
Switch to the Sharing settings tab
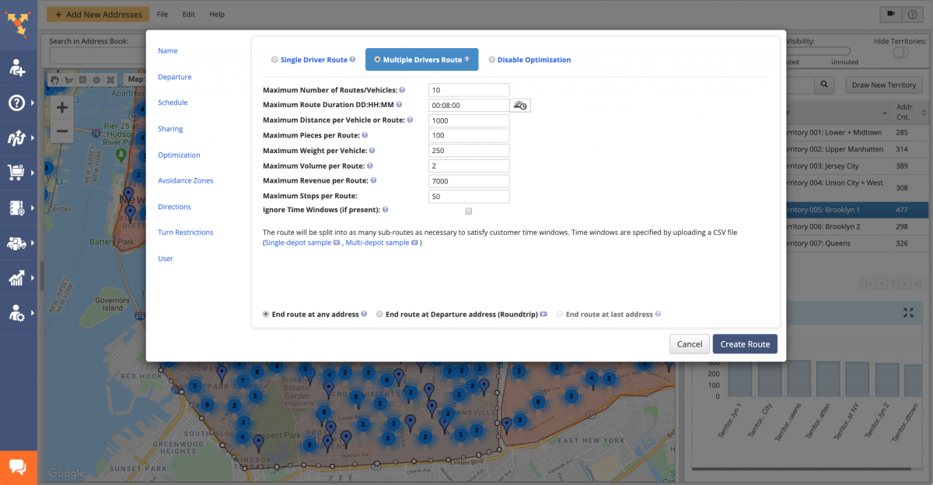pos(170,129)
